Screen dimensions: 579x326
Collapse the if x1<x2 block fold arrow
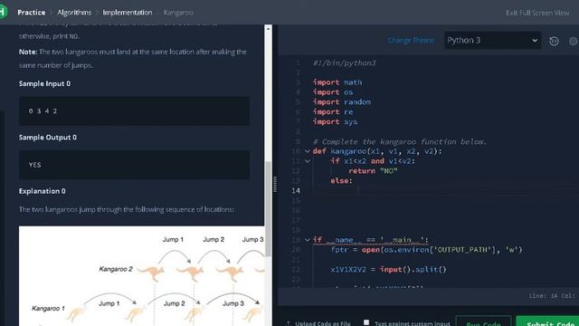308,161
